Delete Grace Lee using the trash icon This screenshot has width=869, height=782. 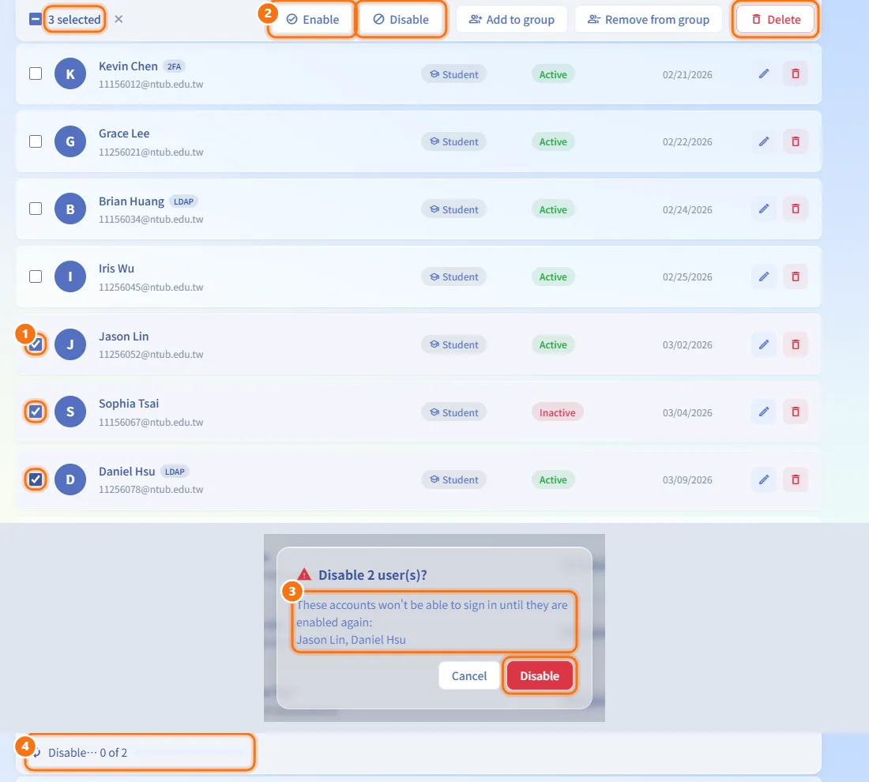tap(796, 141)
